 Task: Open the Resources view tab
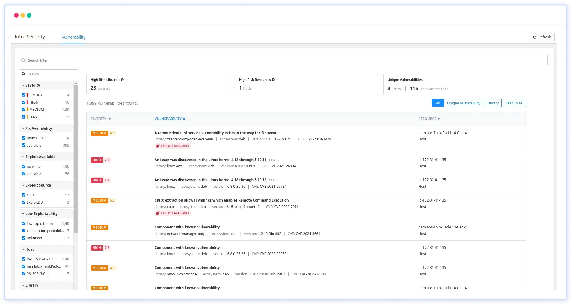coord(514,103)
